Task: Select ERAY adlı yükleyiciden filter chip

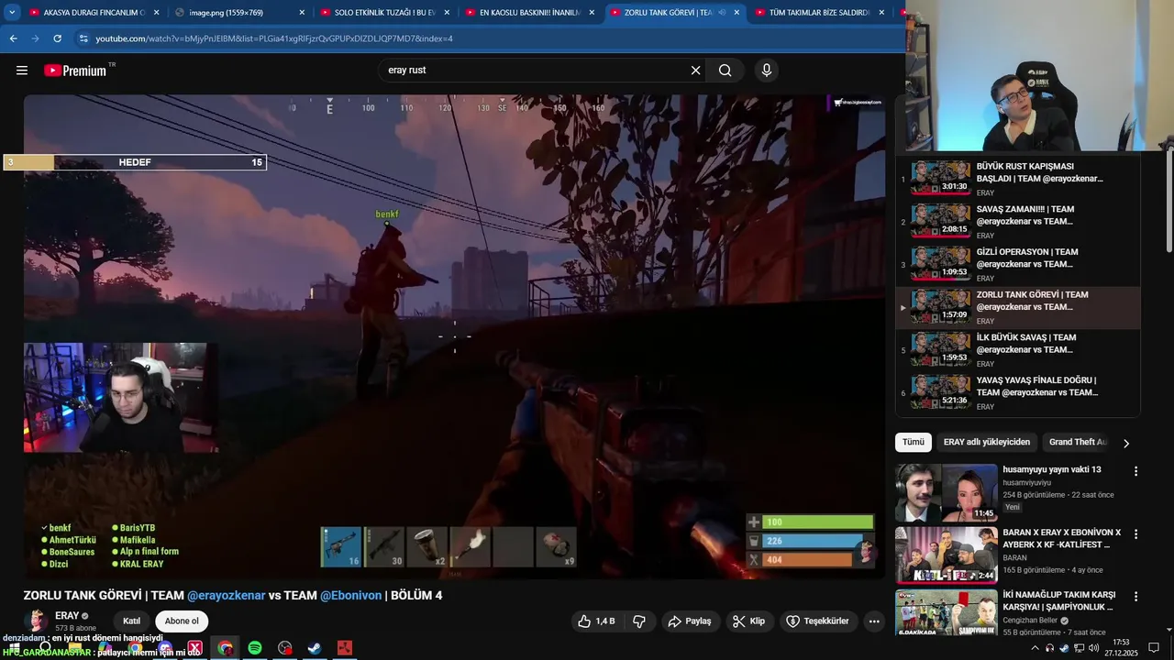Action: pyautogui.click(x=987, y=442)
